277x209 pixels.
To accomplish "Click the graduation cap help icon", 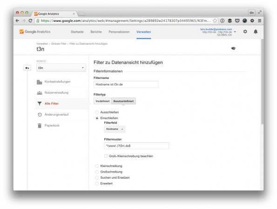I will pyautogui.click(x=233, y=49).
